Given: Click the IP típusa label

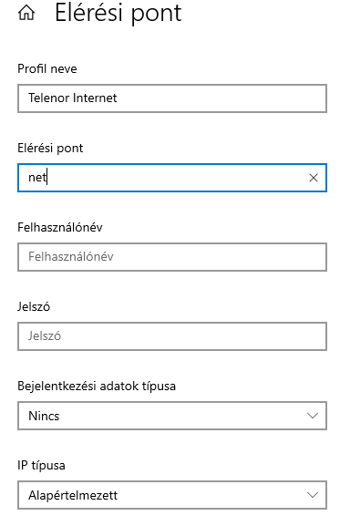Looking at the screenshot, I should click(41, 466).
